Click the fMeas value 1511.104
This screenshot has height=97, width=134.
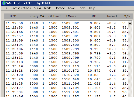pos(70,88)
